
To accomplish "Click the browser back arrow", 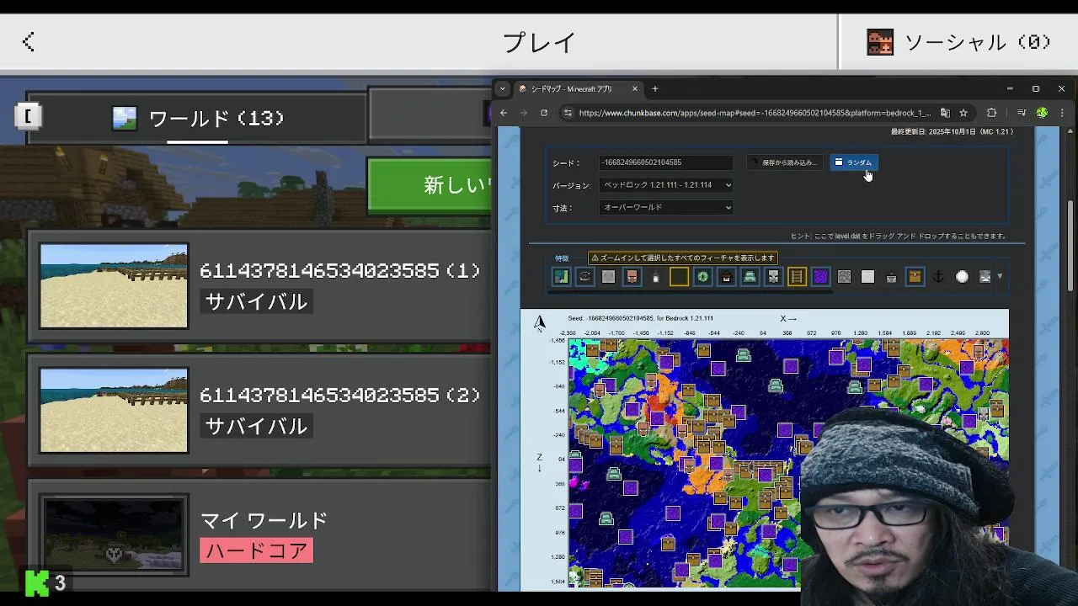I will [504, 113].
